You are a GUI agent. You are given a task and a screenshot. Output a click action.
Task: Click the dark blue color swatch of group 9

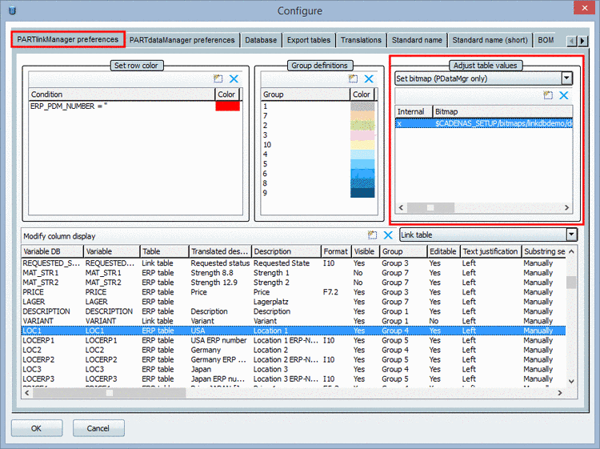(362, 193)
